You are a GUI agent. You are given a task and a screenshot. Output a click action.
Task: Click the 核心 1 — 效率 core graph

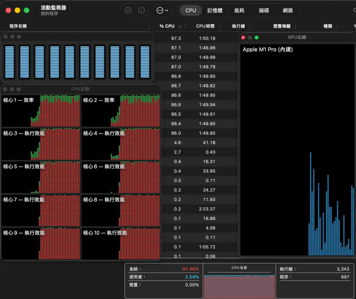[x=41, y=111]
